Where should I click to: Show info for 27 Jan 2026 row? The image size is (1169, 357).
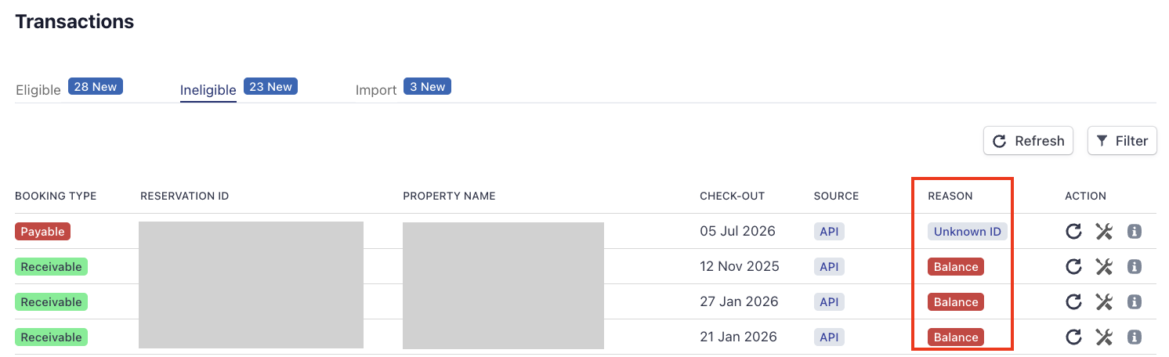tap(1134, 302)
